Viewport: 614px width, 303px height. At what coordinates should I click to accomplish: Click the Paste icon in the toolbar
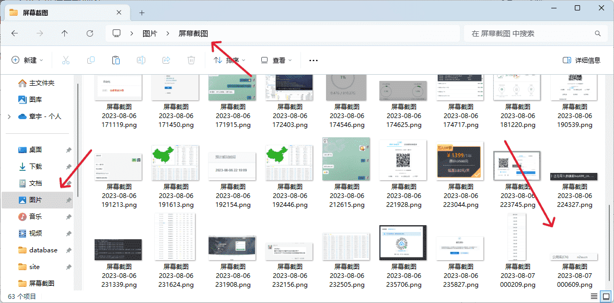click(115, 60)
